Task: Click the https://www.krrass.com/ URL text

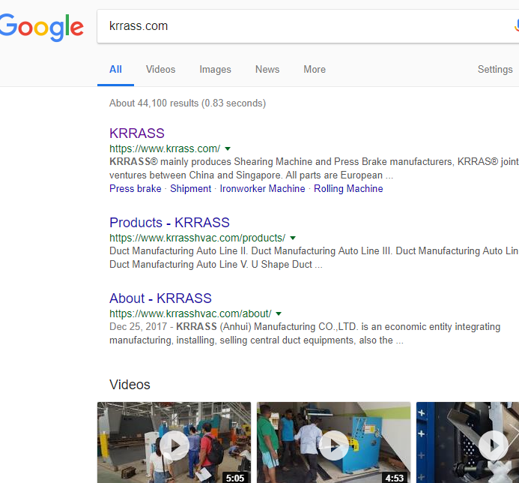Action: (x=165, y=148)
